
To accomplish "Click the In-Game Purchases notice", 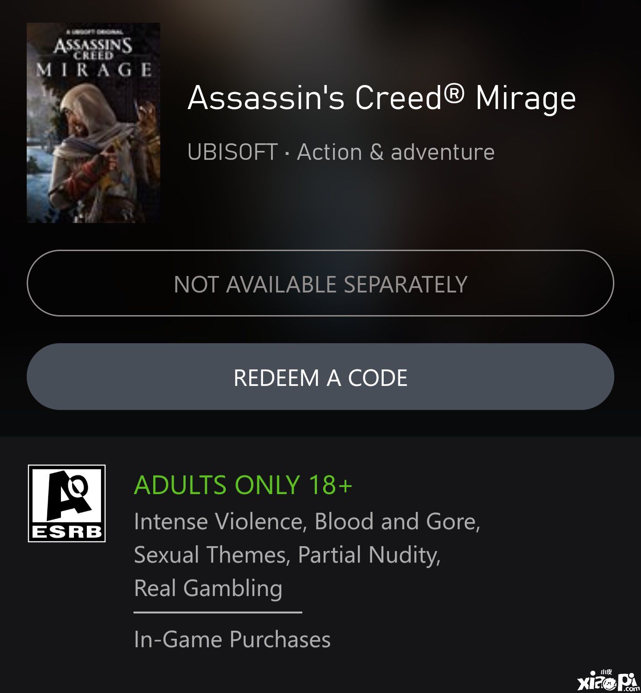I will click(232, 640).
